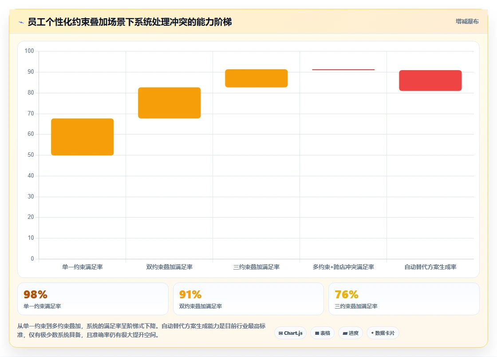Viewport: 497px width, 357px height.
Task: Click the x-axis label 双约束叠加满足率
Action: [x=169, y=267]
